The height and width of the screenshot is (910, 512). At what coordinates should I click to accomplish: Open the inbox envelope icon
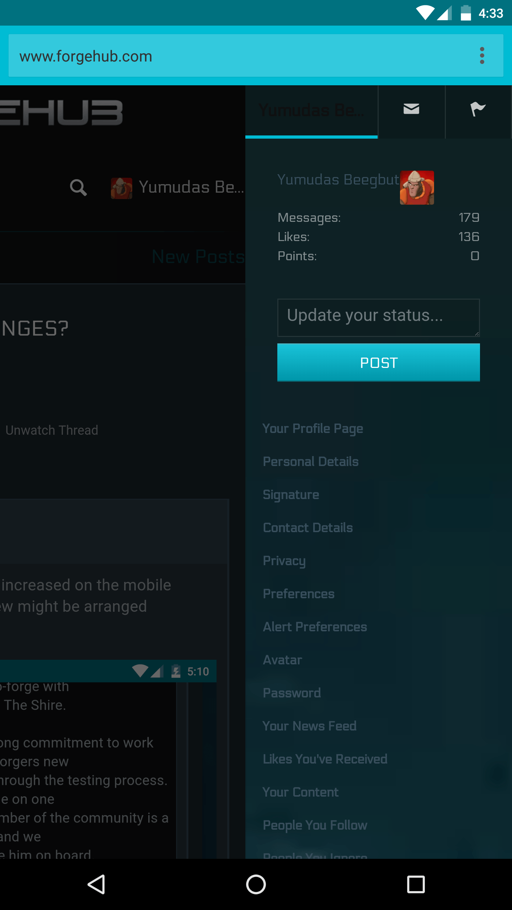point(411,109)
